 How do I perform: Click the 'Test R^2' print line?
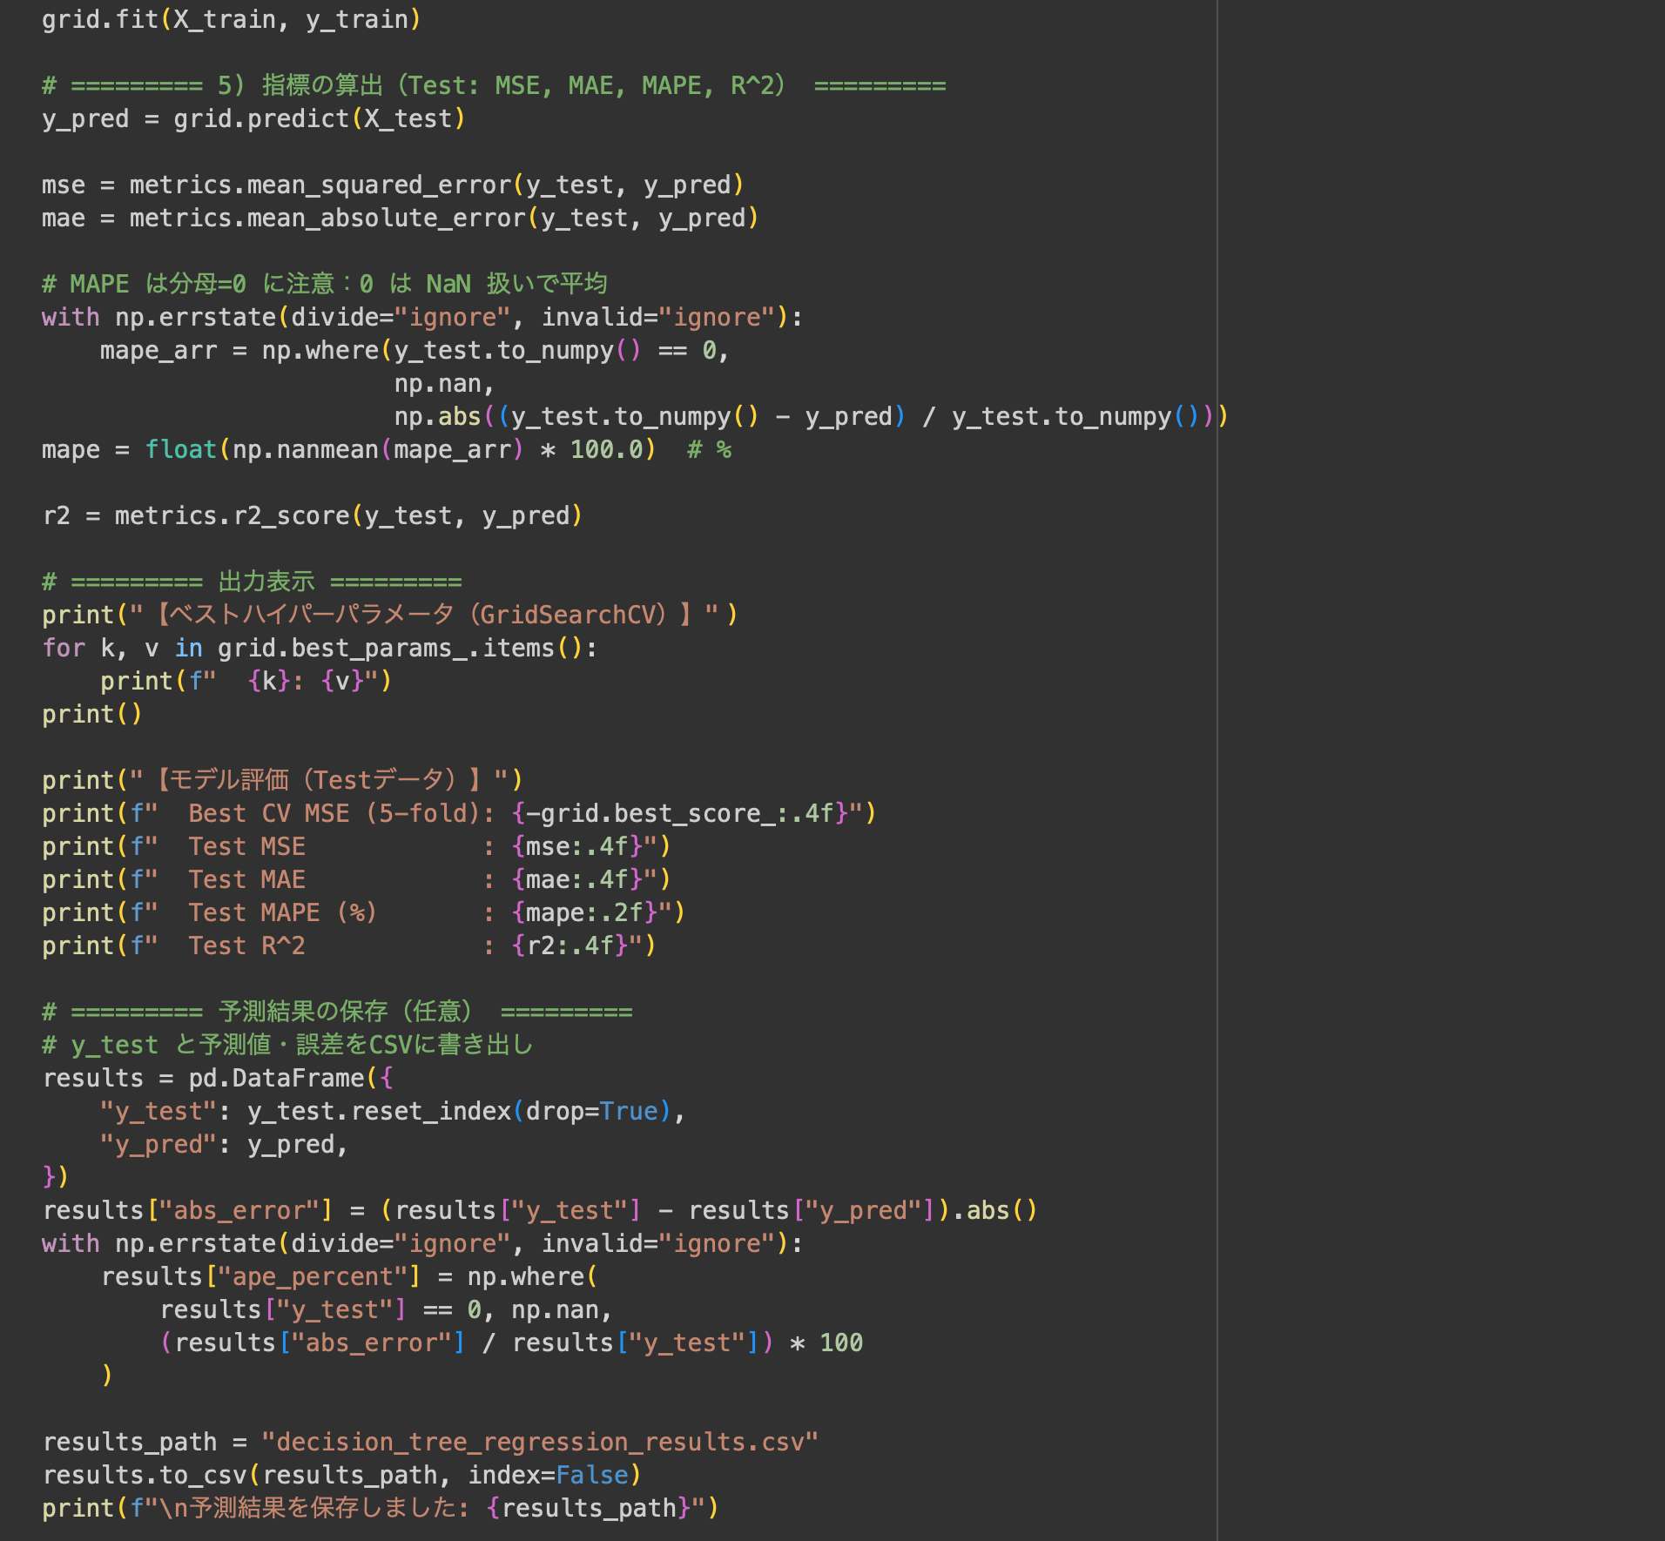(349, 945)
